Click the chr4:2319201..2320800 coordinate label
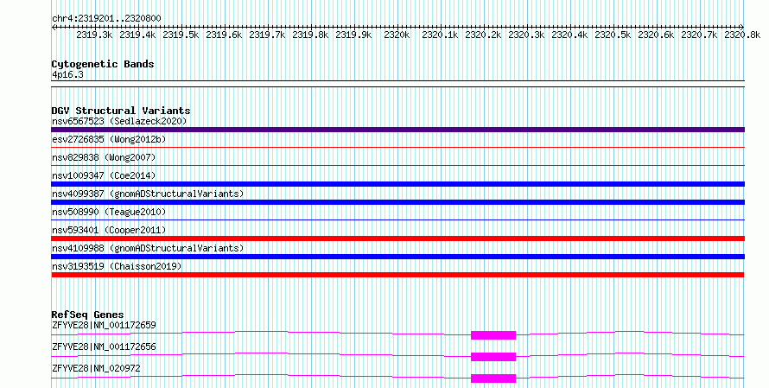The height and width of the screenshot is (388, 769). pyautogui.click(x=106, y=18)
